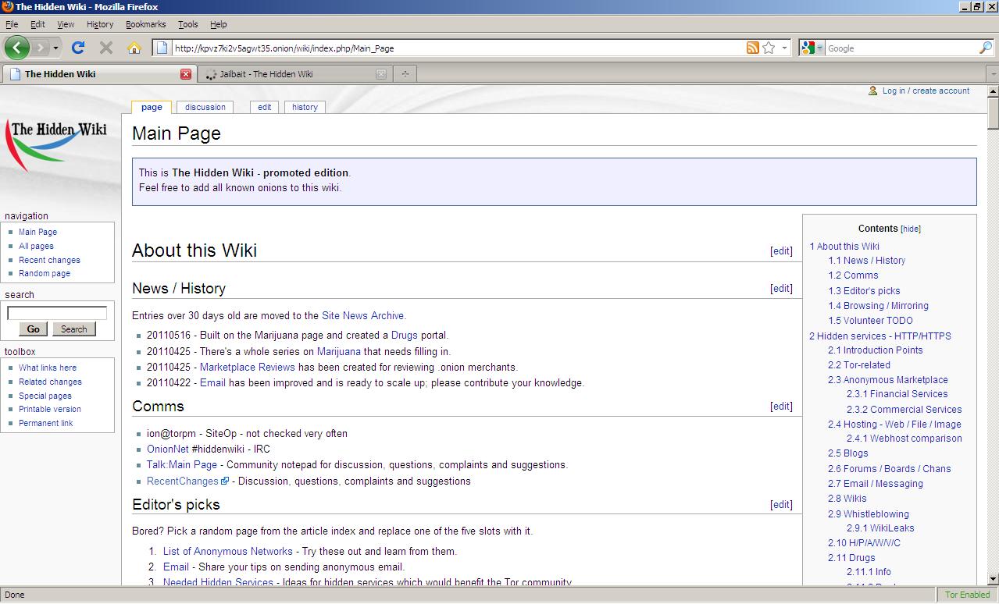Focus the wiki sidebar search field
The image size is (999, 604).
click(x=57, y=313)
